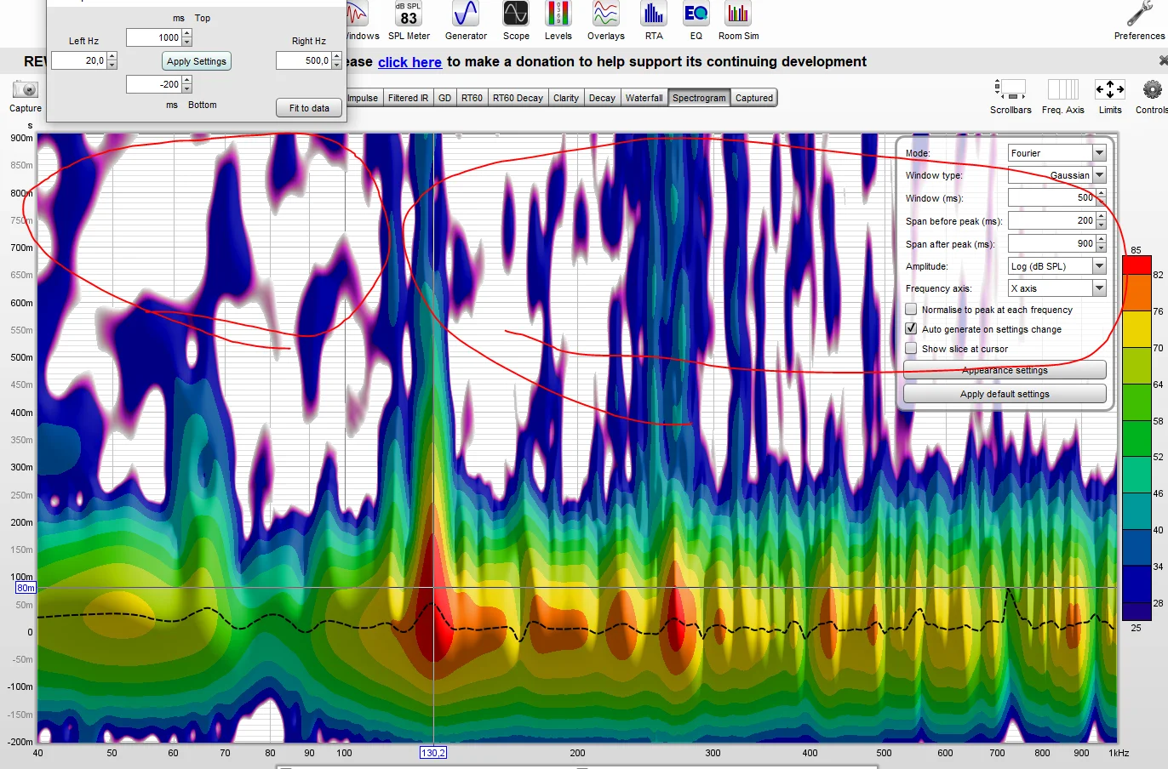This screenshot has width=1168, height=769.
Task: Switch to the Waterfall tab
Action: [644, 98]
